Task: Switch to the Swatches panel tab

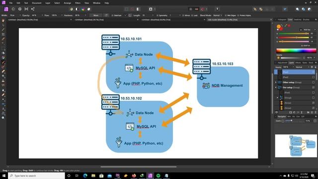Action: pyautogui.click(x=298, y=20)
